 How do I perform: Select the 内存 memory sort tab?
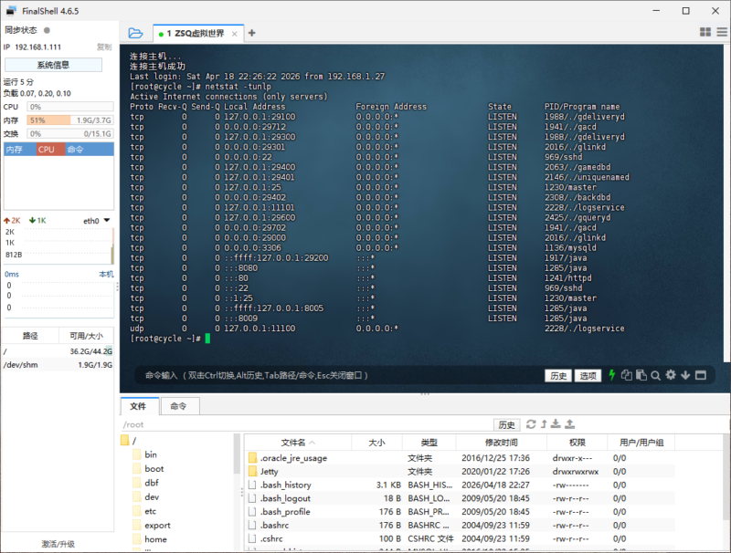pos(19,150)
